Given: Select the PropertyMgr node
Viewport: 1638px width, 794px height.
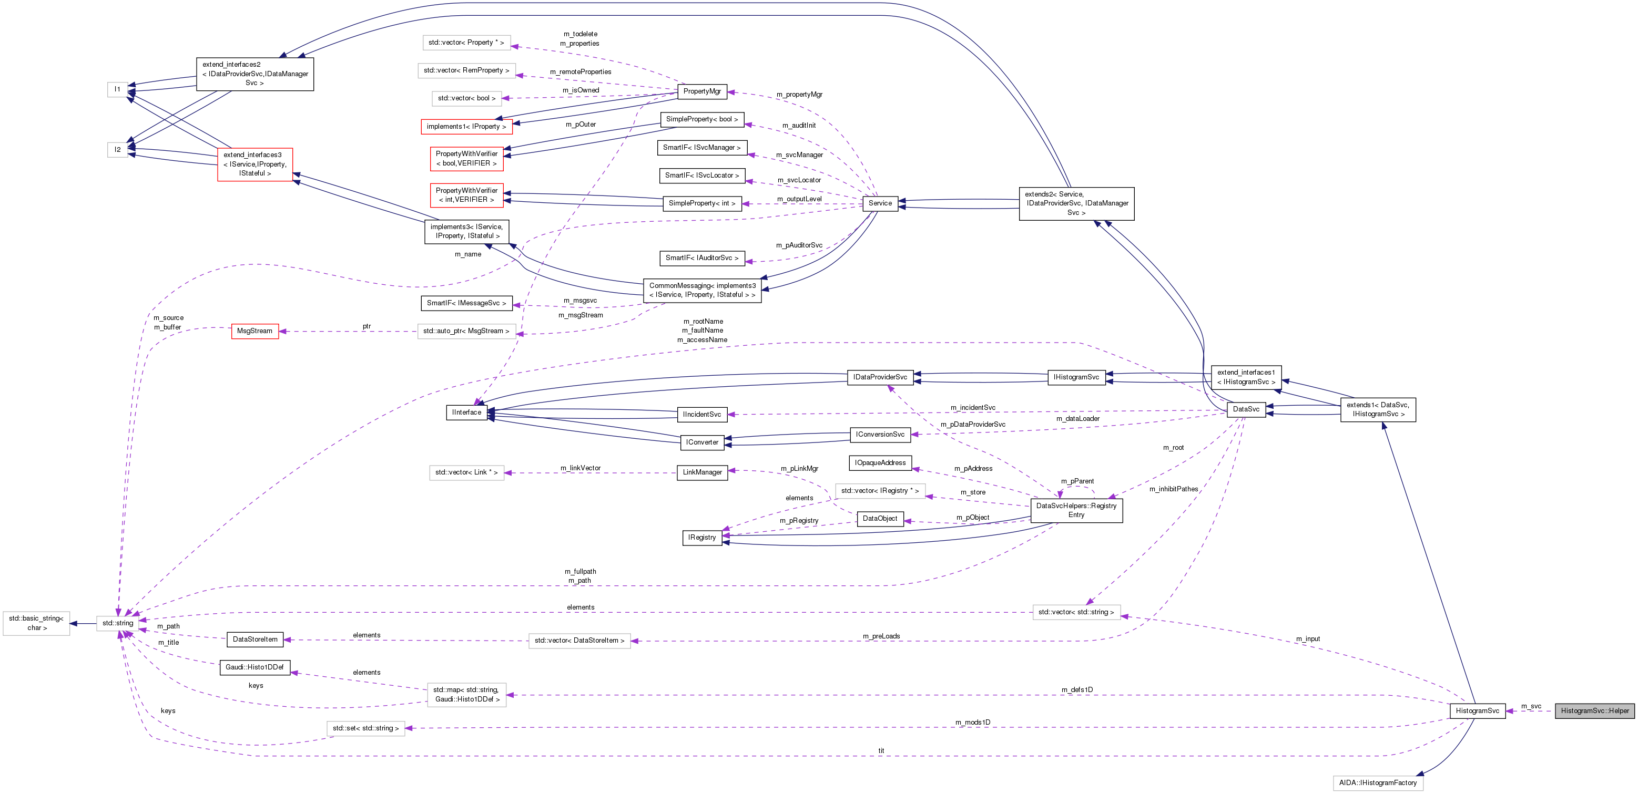Looking at the screenshot, I should coord(702,91).
